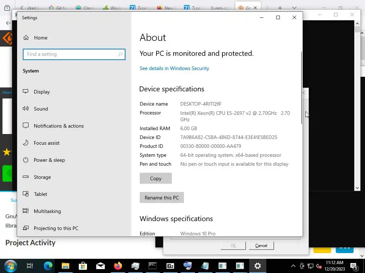Switch to the Git fo browser tab
365x273 pixels.
pyautogui.click(x=58, y=8)
